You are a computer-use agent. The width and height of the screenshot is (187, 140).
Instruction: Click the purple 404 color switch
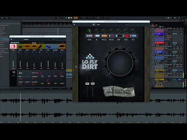pyautogui.click(x=111, y=36)
